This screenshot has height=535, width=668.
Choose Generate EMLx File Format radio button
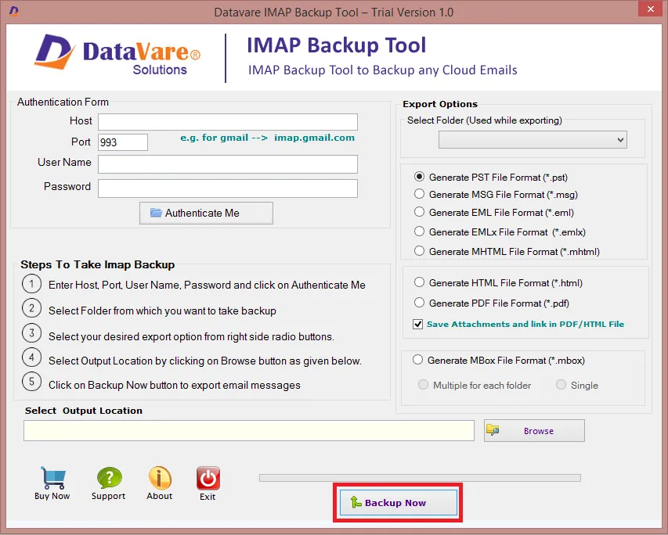point(419,232)
